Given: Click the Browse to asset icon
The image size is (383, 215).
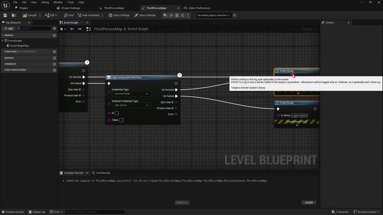Looking at the screenshot, I should (x=14, y=16).
